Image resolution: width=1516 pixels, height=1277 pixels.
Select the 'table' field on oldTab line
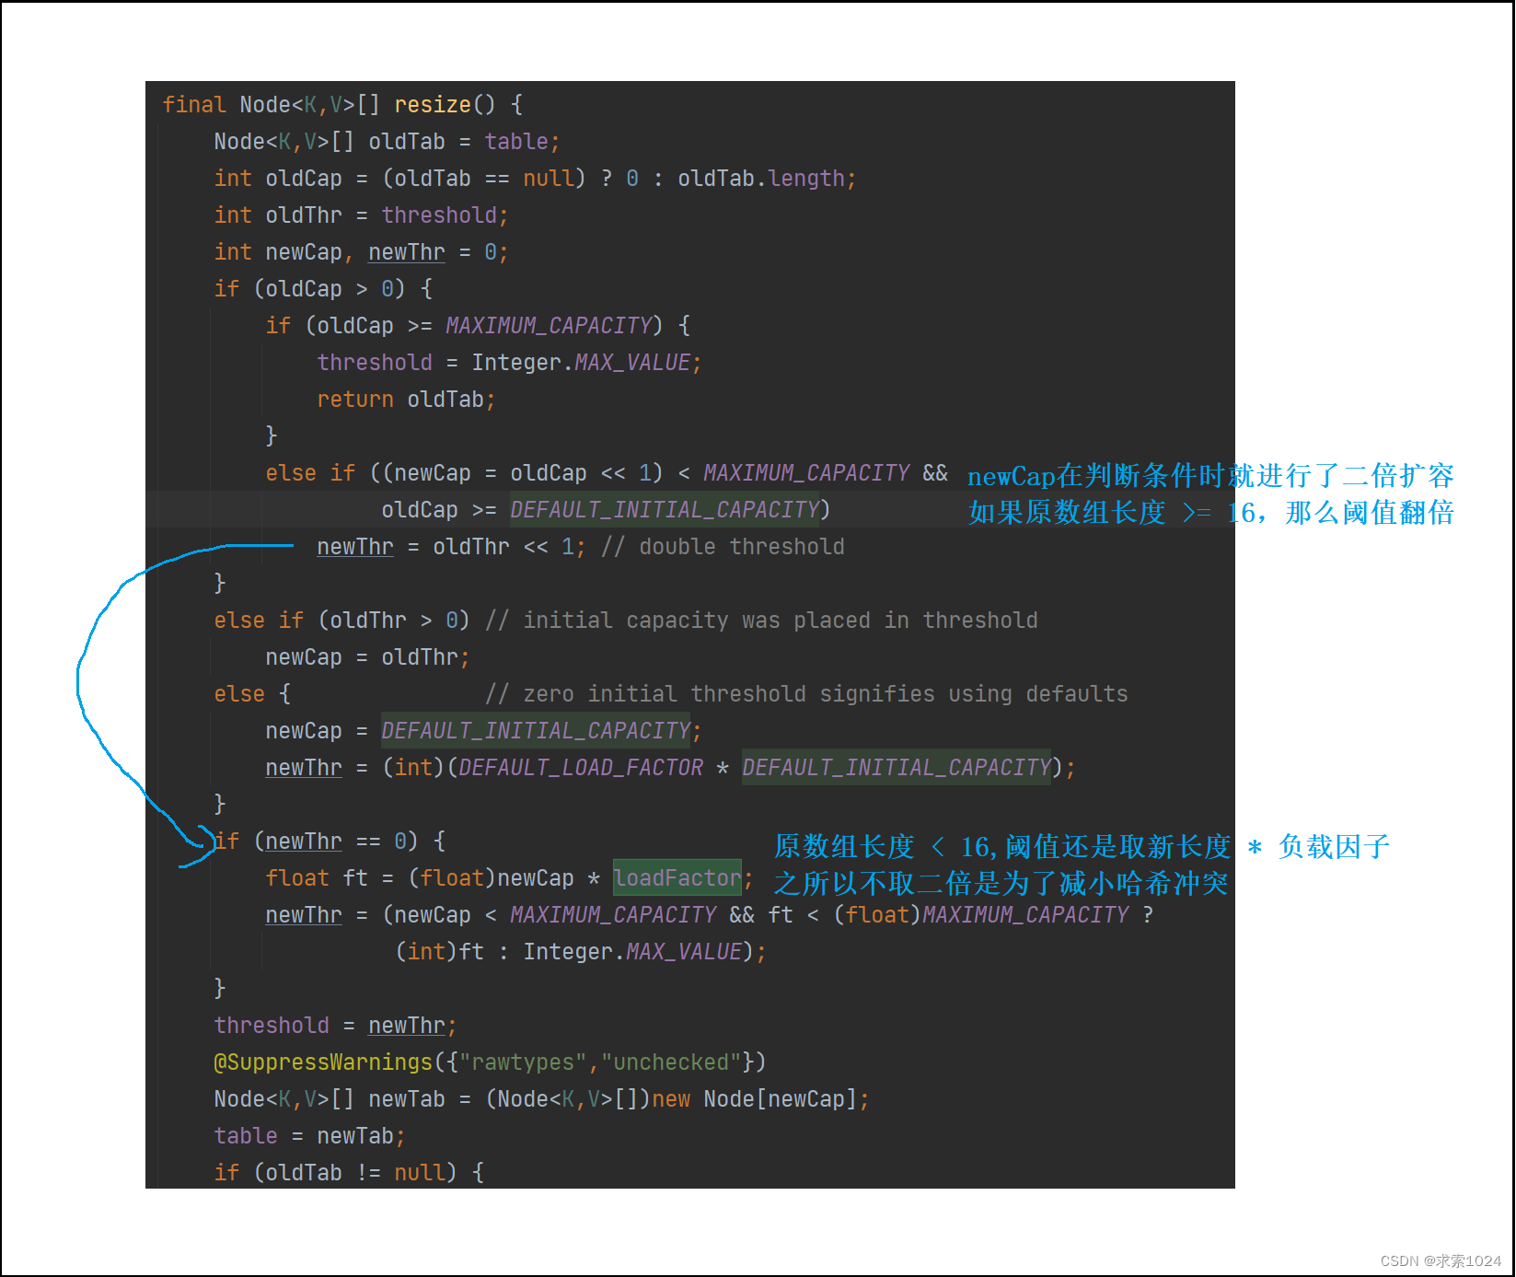pyautogui.click(x=516, y=142)
